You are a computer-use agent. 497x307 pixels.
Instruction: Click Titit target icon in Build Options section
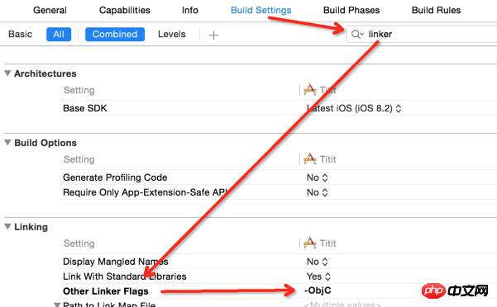click(x=309, y=159)
